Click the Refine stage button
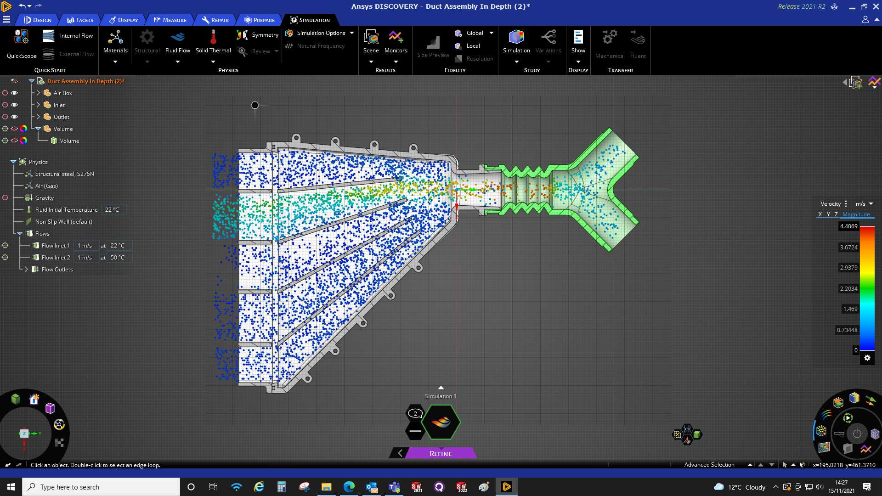The image size is (882, 496). coord(441,453)
